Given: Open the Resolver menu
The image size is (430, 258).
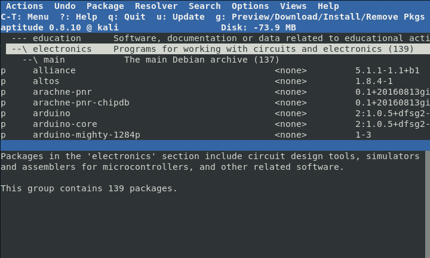Looking at the screenshot, I should point(156,6).
